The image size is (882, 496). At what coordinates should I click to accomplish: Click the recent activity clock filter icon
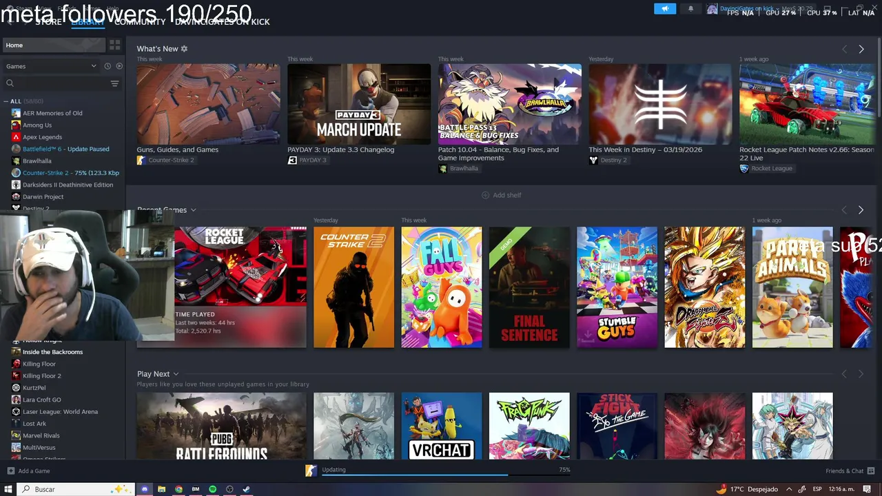pyautogui.click(x=107, y=66)
